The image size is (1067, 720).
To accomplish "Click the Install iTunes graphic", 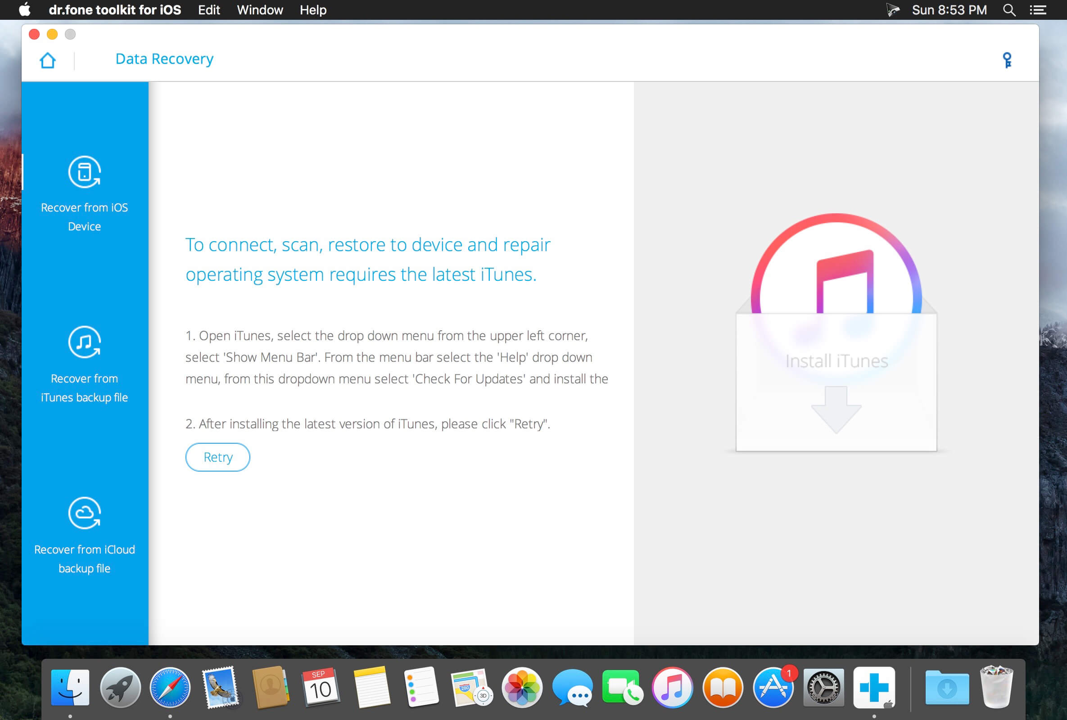I will [836, 332].
